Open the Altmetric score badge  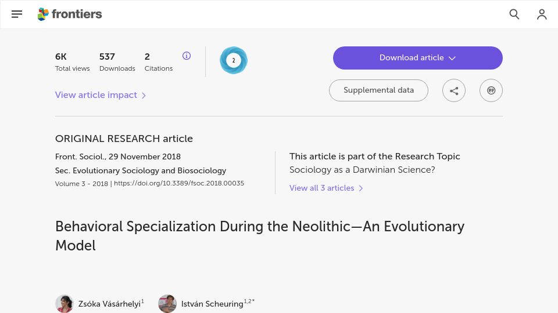click(234, 60)
